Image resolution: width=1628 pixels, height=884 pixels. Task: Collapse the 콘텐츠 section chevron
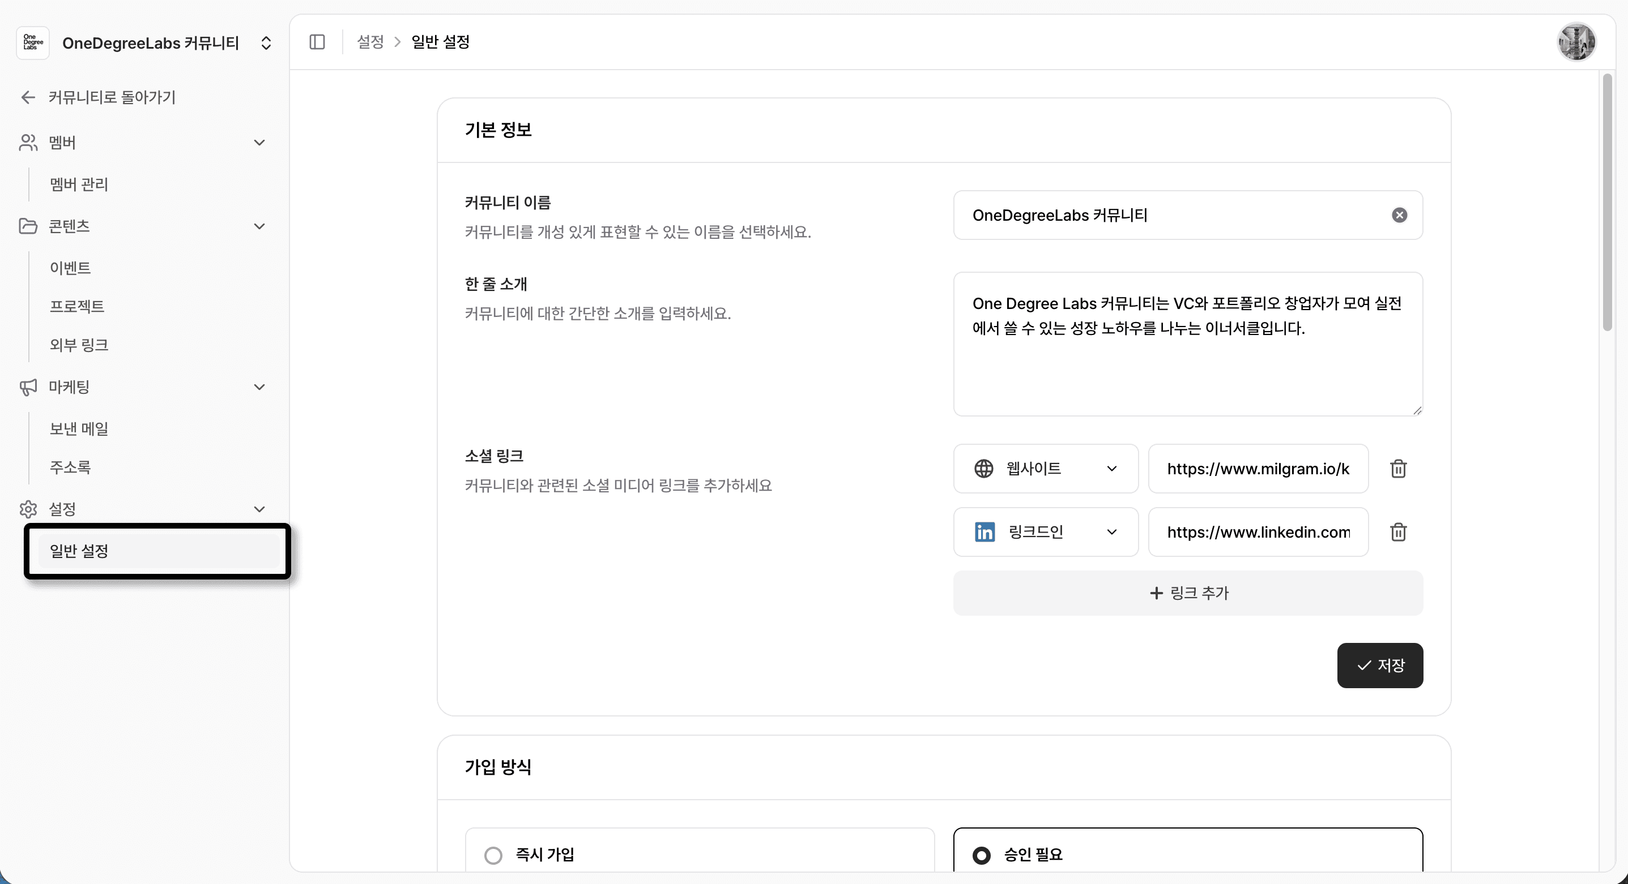click(259, 226)
